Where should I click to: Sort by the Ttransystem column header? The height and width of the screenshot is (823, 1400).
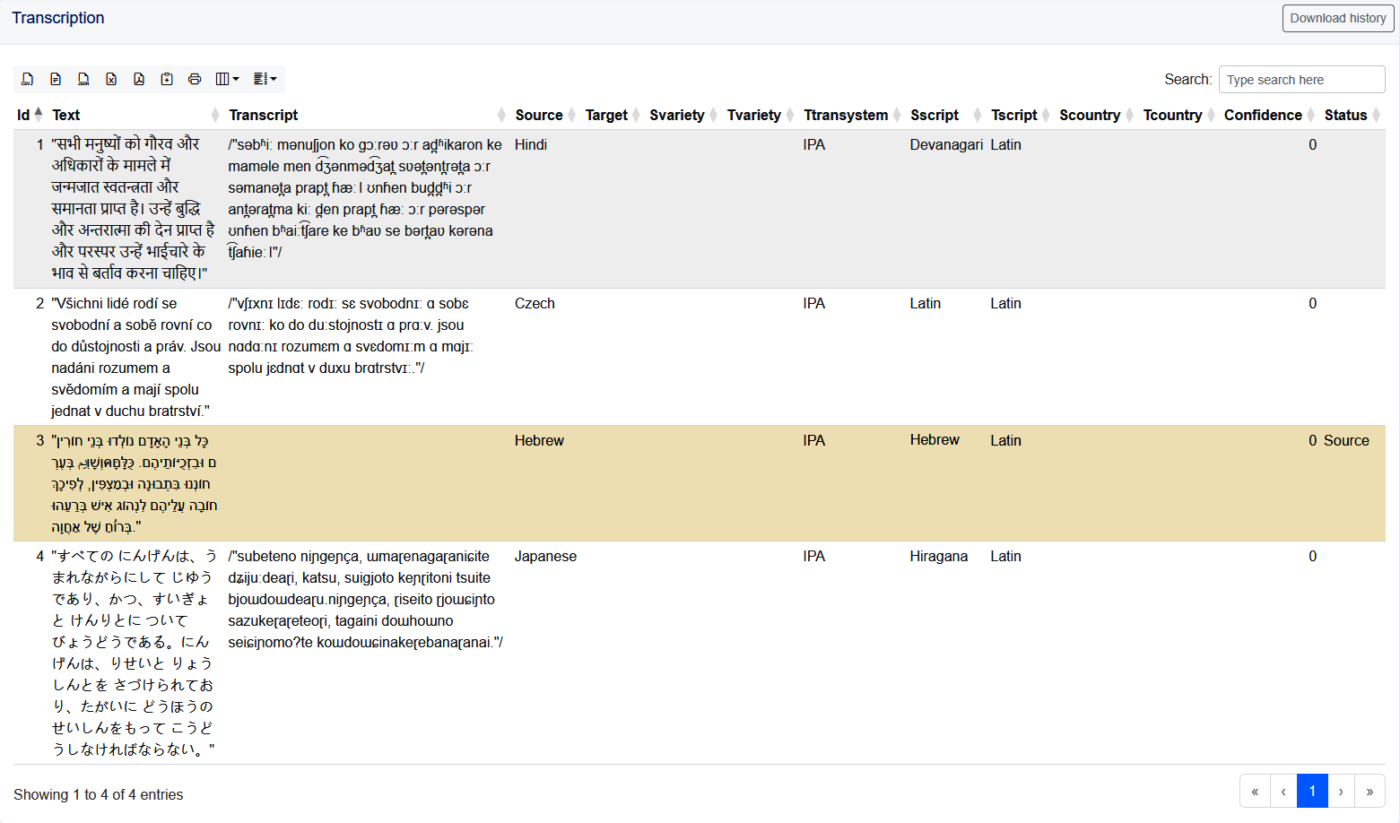pyautogui.click(x=851, y=115)
